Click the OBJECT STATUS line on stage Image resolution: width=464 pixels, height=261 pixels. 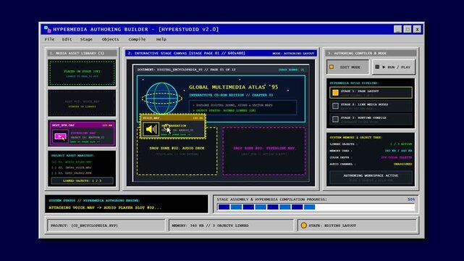[x=224, y=110]
